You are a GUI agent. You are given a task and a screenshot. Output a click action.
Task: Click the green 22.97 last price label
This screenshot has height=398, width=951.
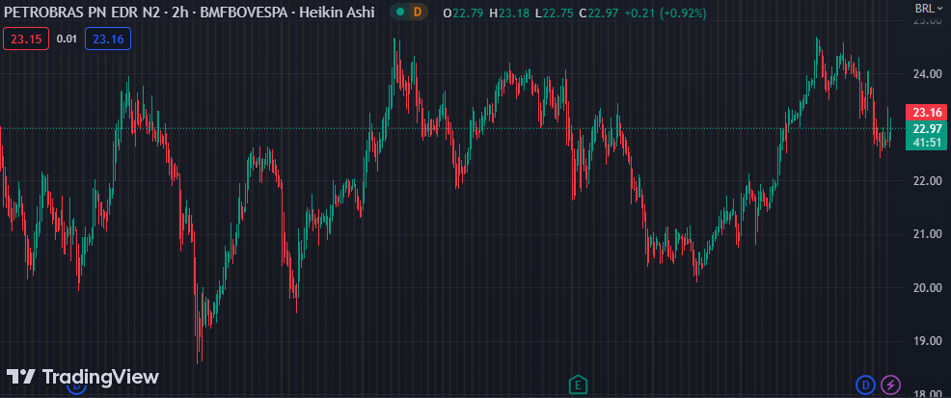[x=927, y=128]
